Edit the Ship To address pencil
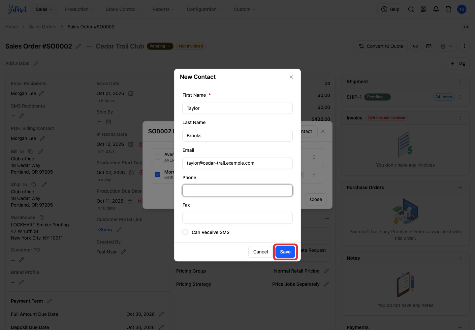475x330 pixels. 44,184
